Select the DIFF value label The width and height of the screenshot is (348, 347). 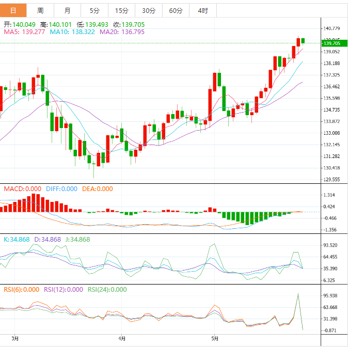[x=61, y=189]
